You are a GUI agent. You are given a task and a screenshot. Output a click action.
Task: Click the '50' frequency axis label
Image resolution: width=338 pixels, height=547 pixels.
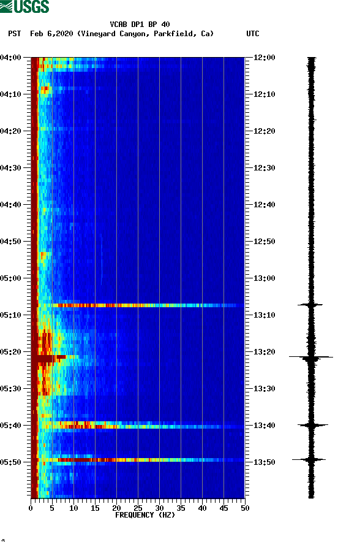245,508
